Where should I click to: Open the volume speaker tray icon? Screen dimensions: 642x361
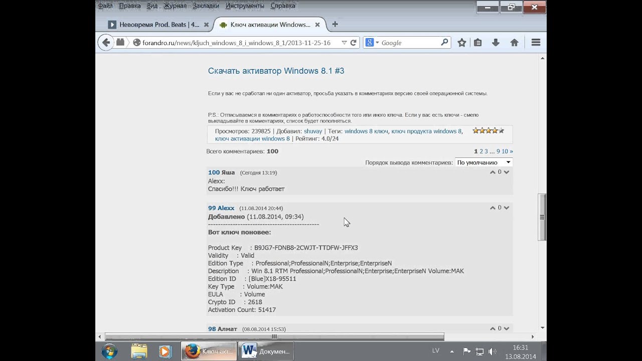pyautogui.click(x=493, y=351)
